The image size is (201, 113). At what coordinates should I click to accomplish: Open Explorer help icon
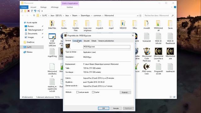[x=175, y=7]
